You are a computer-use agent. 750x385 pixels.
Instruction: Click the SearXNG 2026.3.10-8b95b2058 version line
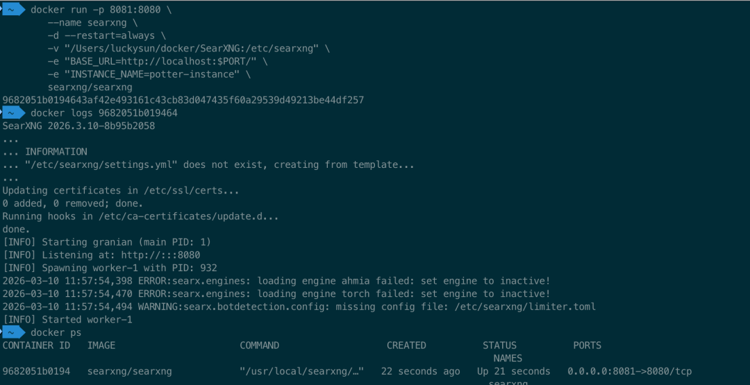(78, 126)
